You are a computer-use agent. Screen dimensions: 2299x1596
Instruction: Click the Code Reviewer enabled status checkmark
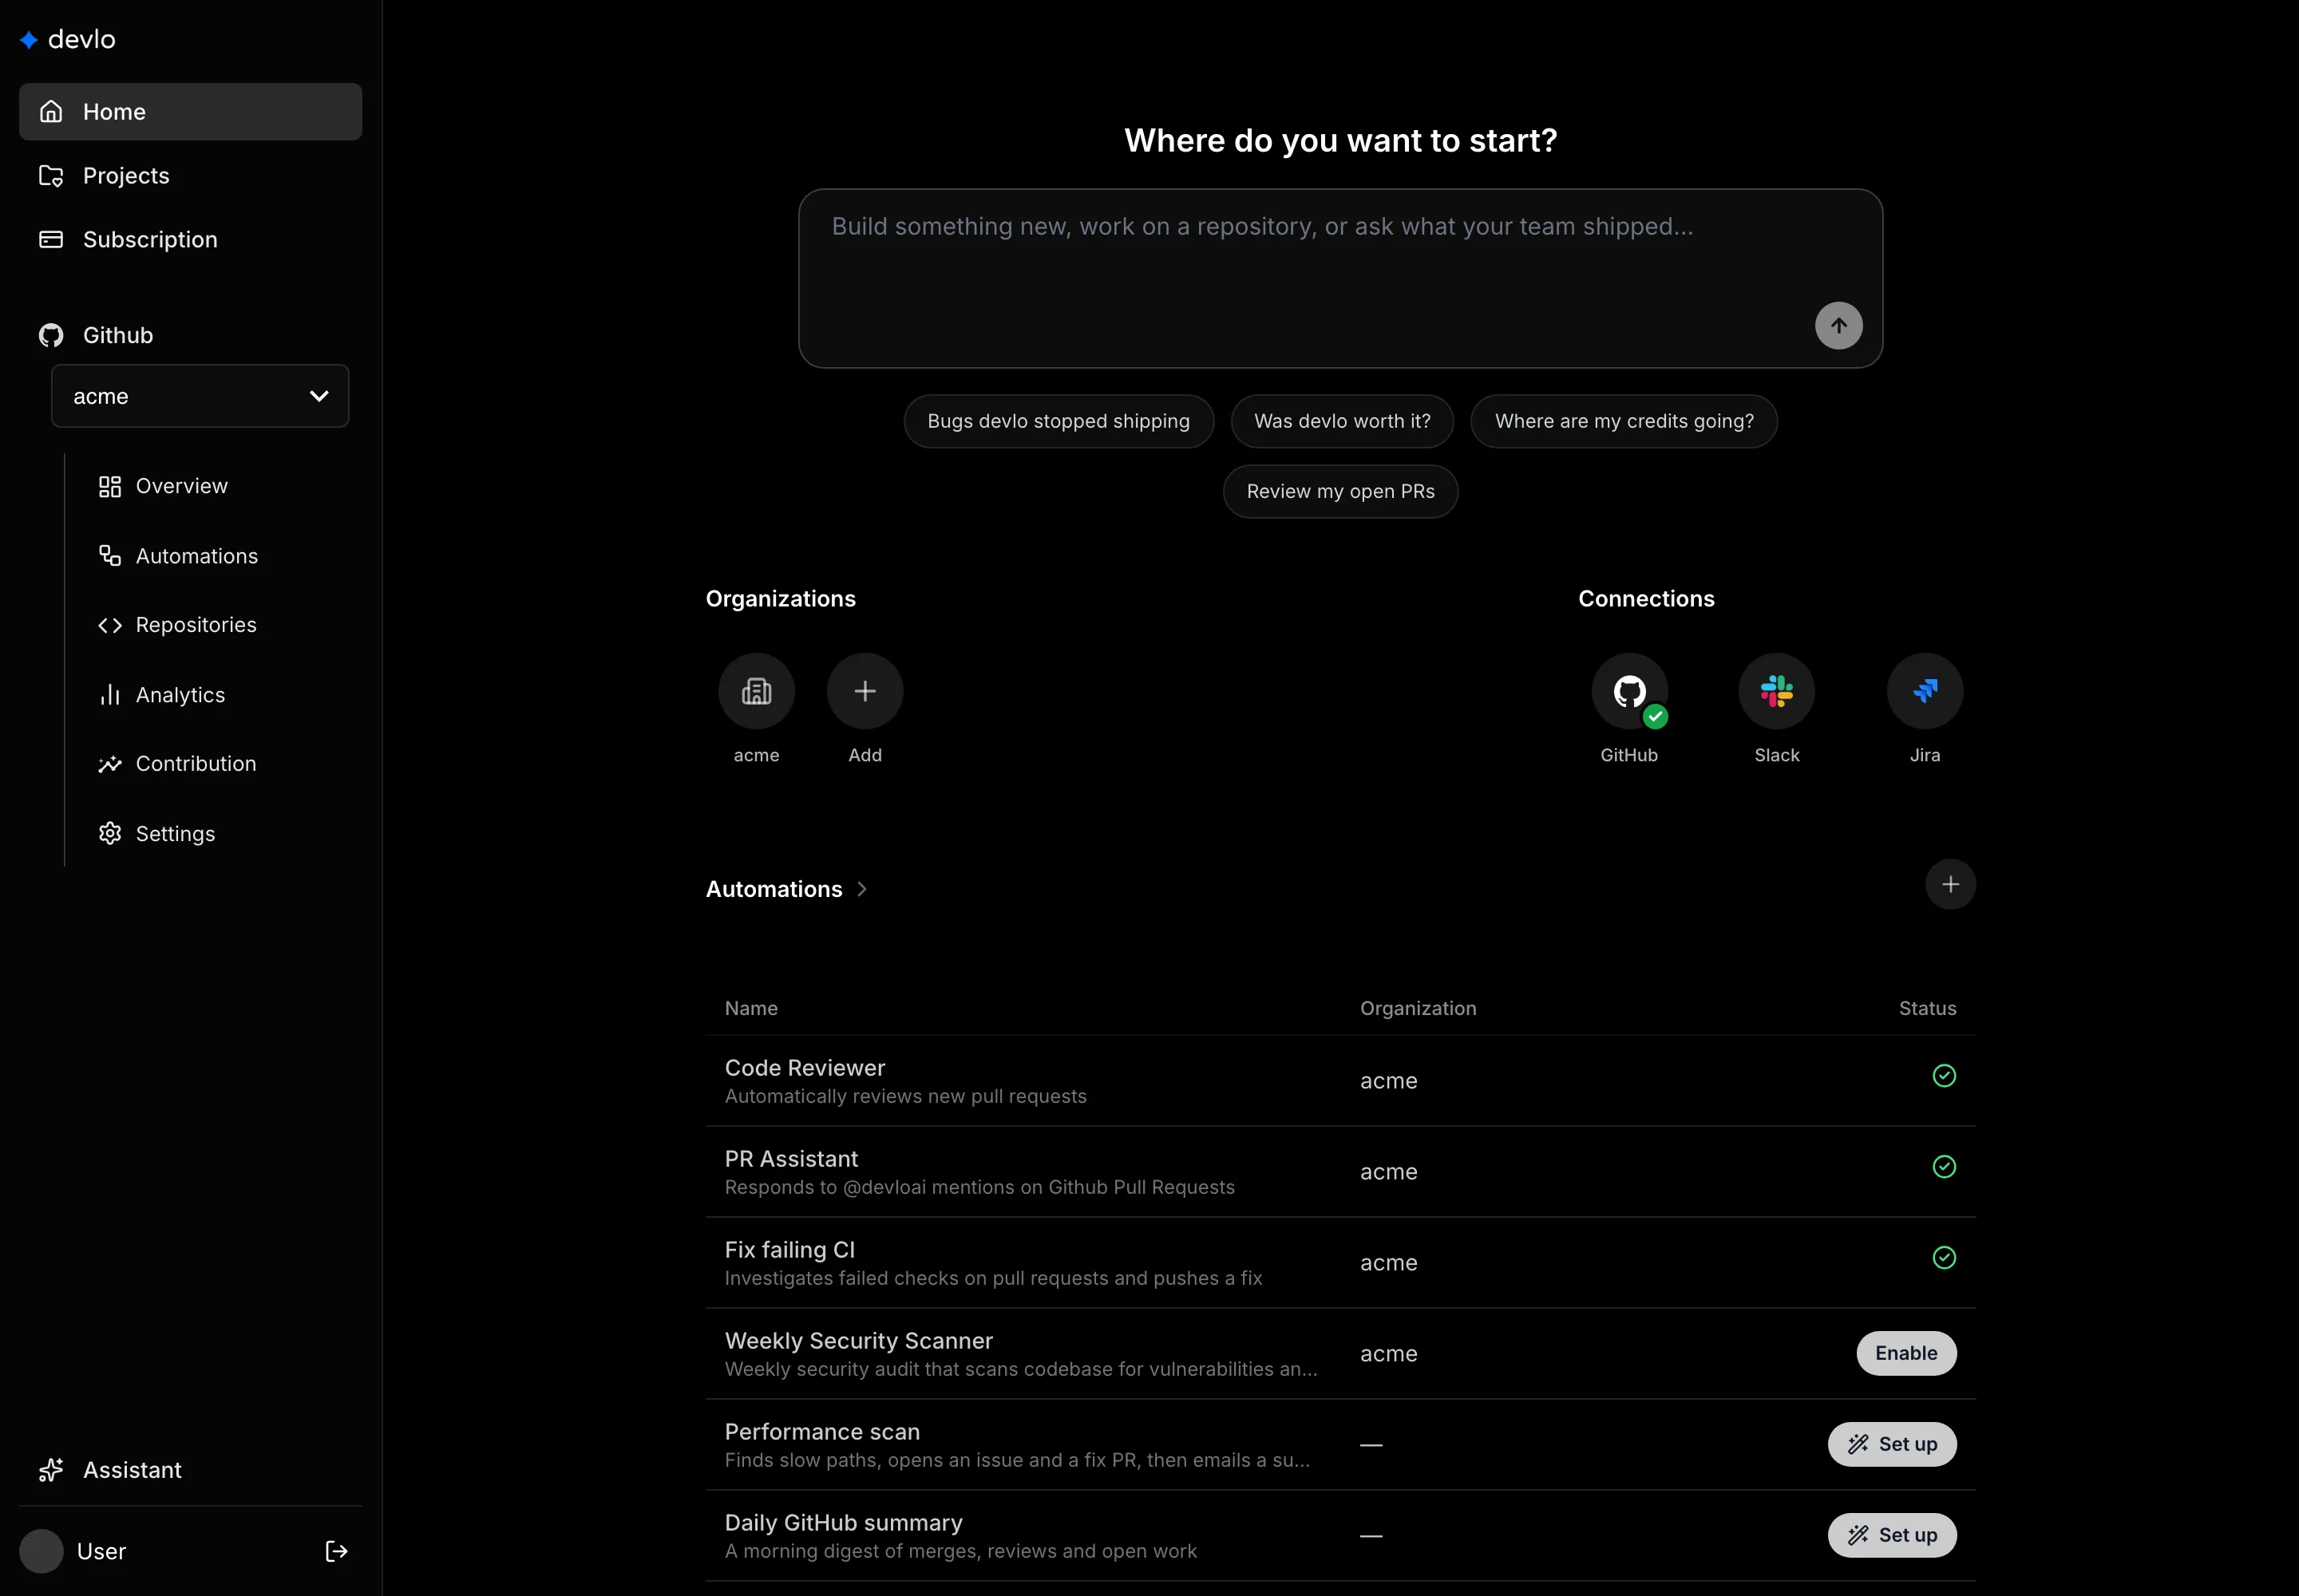click(x=1944, y=1076)
